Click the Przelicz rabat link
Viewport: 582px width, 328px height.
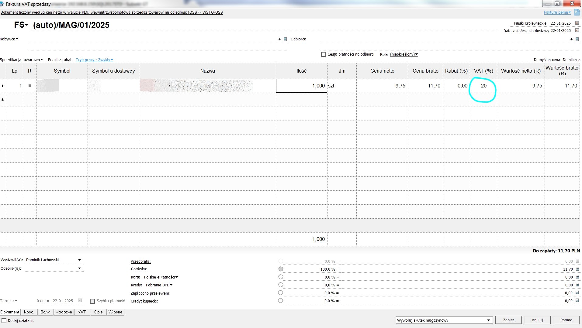point(60,60)
